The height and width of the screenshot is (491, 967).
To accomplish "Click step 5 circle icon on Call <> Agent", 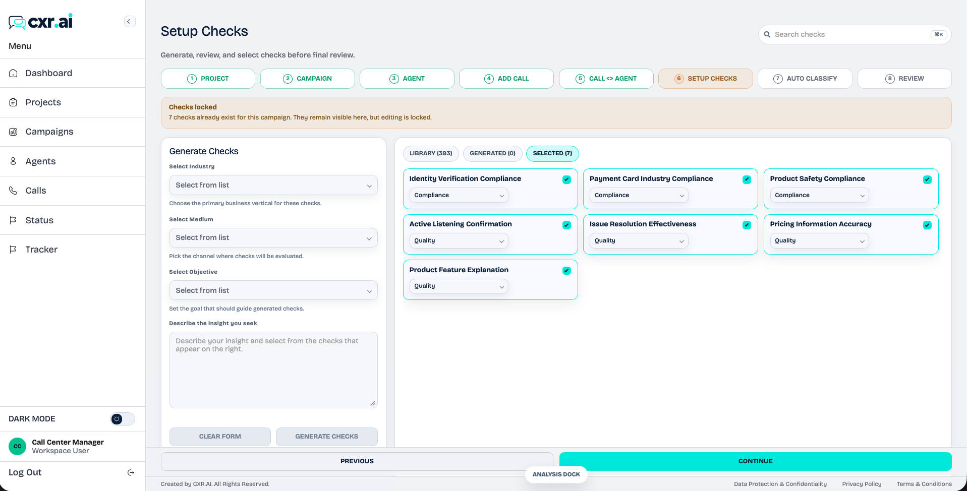I will tap(580, 79).
